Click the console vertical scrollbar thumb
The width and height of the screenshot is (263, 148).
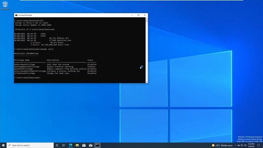point(147,21)
